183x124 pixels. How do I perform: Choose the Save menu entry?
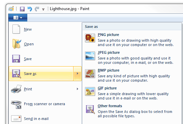(45, 59)
